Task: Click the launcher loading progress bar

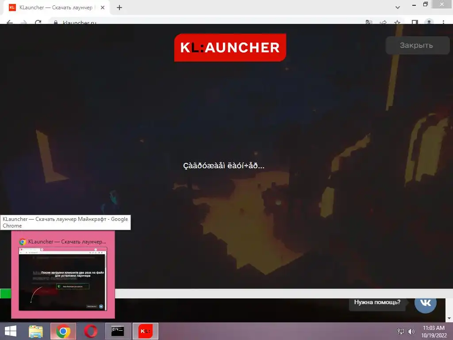Action: tap(226, 294)
